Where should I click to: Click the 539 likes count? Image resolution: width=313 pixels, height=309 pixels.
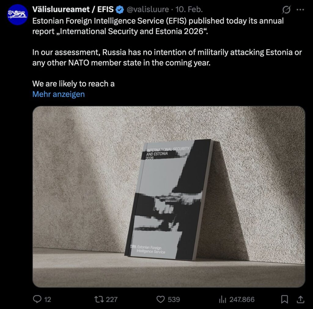(x=174, y=300)
